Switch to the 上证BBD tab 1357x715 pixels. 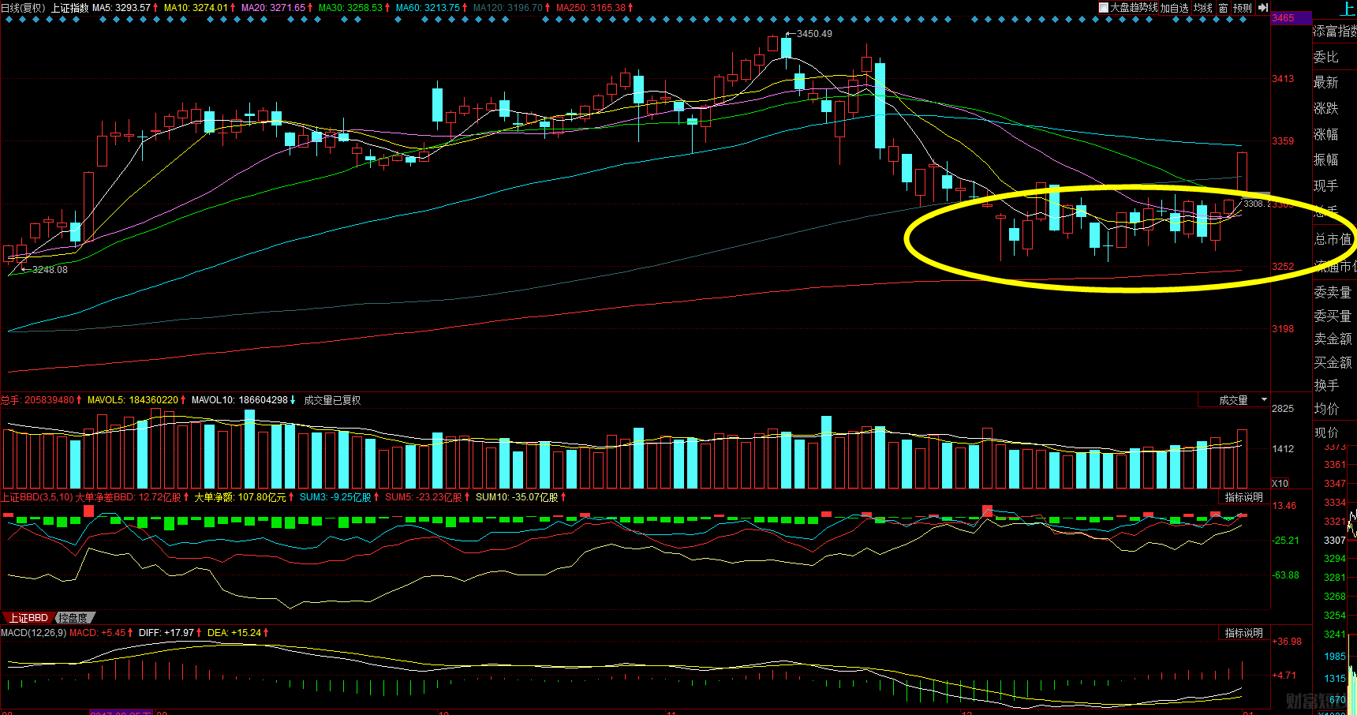click(28, 618)
